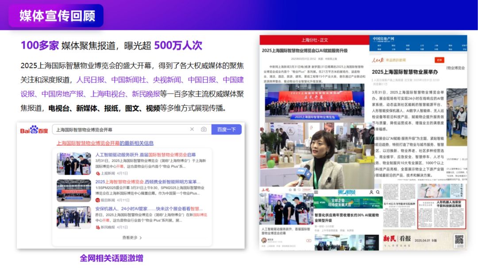Click the 人民日报 logo
478x268 pixels.
coord(378,60)
